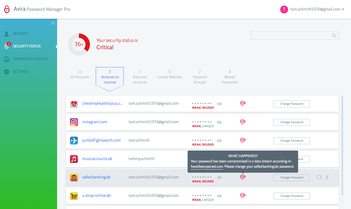351x209 pixels.
Task: Click tommy.schmith username in musicaccounts row
Action: click(141, 159)
